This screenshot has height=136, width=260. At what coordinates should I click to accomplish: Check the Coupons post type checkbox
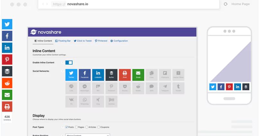coord(99,127)
